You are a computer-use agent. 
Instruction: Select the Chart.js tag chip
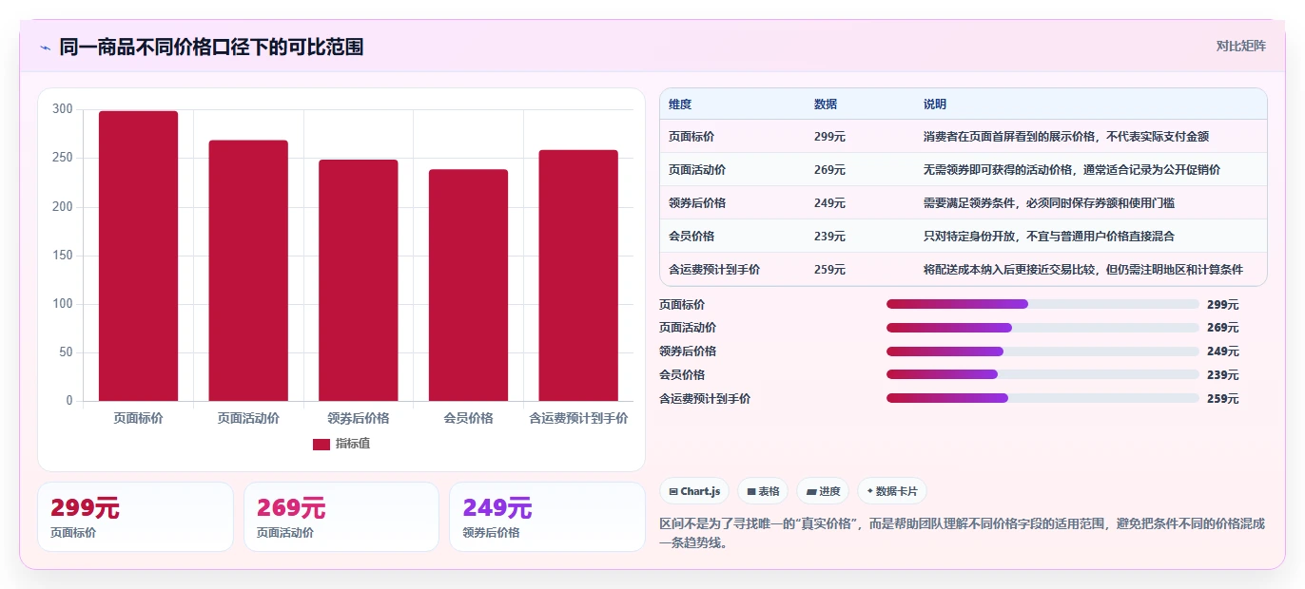point(694,491)
